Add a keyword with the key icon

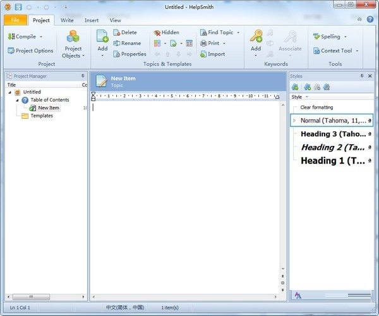coord(256,36)
